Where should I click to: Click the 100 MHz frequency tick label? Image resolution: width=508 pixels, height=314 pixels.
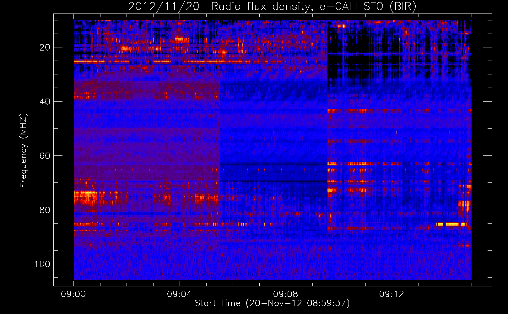click(x=42, y=264)
